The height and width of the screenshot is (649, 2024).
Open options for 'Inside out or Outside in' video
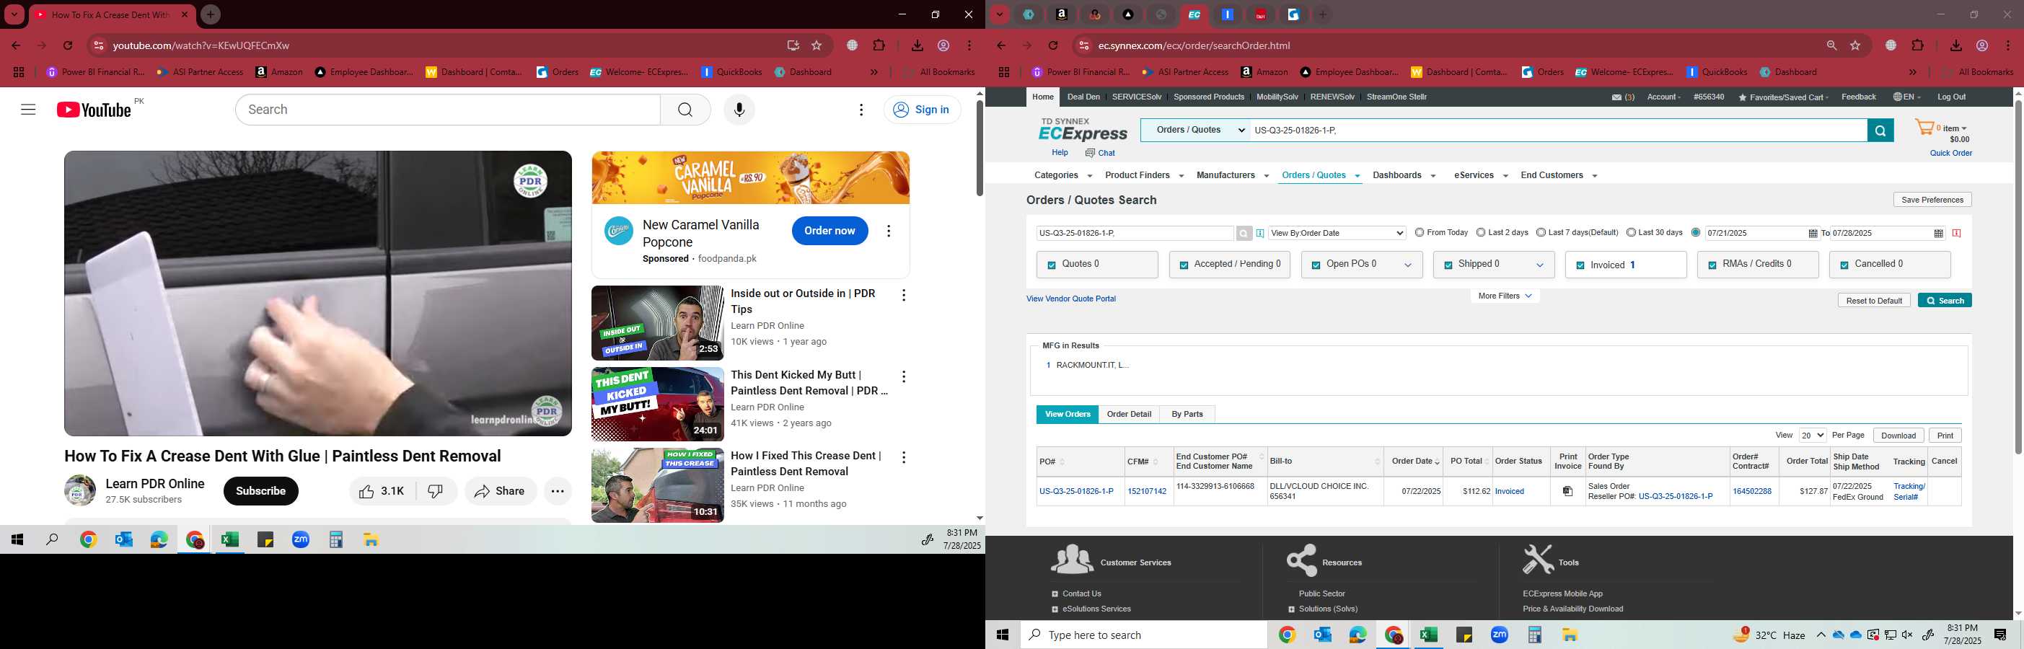tap(904, 296)
